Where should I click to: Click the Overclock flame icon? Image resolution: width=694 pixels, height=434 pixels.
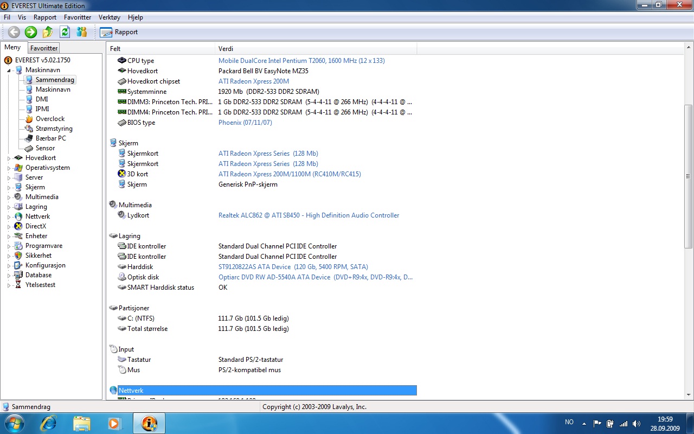pyautogui.click(x=29, y=119)
